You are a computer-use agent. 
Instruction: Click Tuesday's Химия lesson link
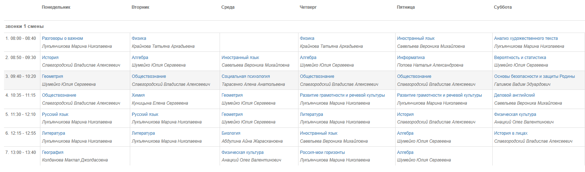[138, 95]
